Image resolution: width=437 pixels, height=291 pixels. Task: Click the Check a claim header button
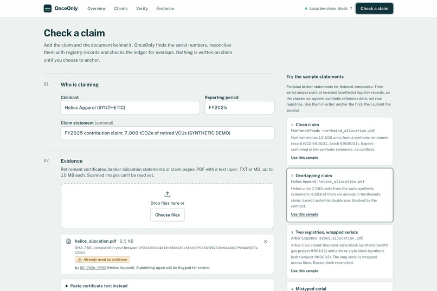coord(374,9)
